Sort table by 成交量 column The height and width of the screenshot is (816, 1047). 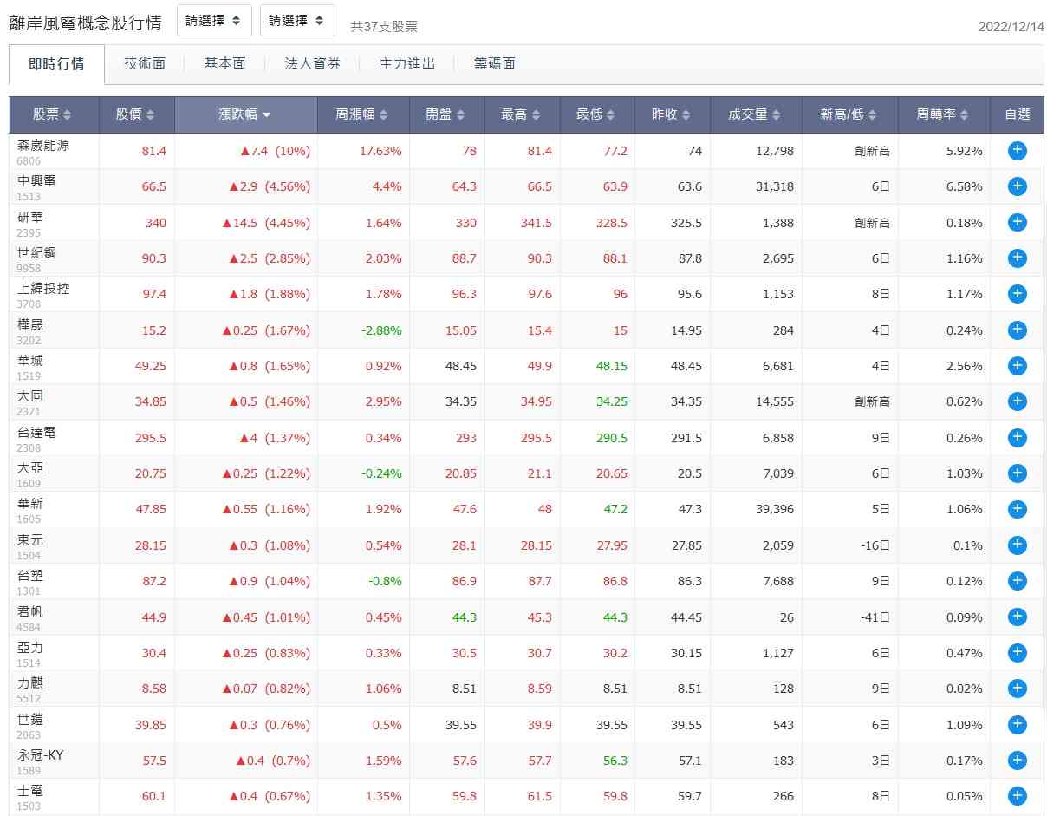[756, 114]
